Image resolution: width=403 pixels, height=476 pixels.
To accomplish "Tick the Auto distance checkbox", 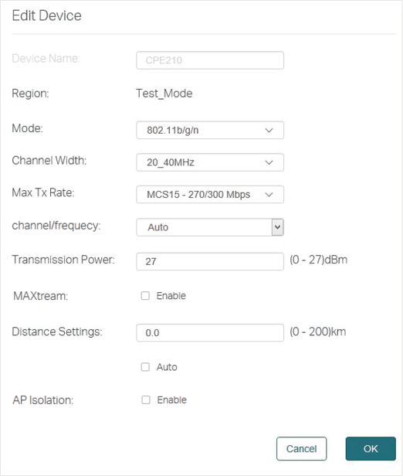I will point(145,367).
